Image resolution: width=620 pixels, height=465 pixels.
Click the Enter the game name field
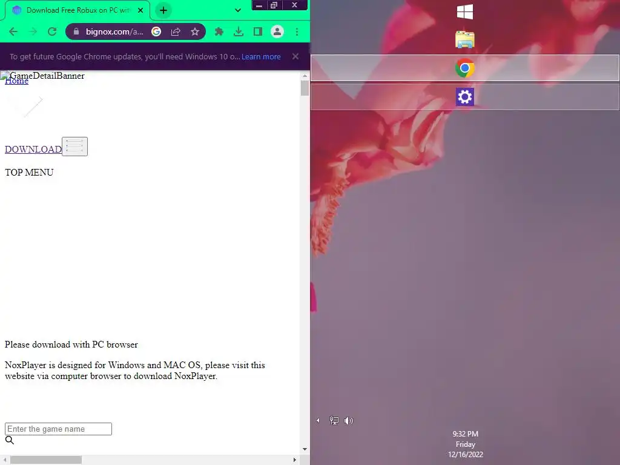click(x=58, y=429)
